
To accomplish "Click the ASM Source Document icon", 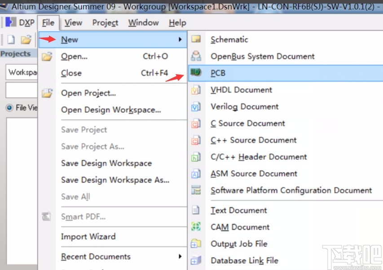I will pos(196,174).
